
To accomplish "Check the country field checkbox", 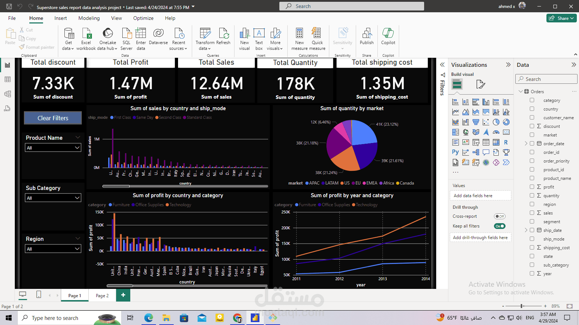I will (532, 109).
